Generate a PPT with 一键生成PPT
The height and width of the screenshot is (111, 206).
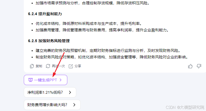point(45,80)
